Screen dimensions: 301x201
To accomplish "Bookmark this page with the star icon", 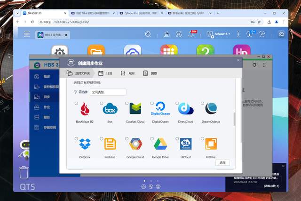I will pos(259,22).
